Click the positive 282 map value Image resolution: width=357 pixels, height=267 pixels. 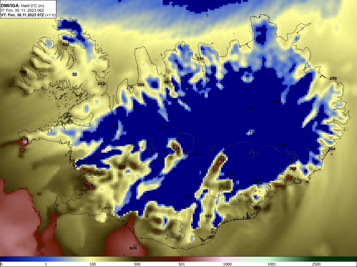(x=101, y=84)
